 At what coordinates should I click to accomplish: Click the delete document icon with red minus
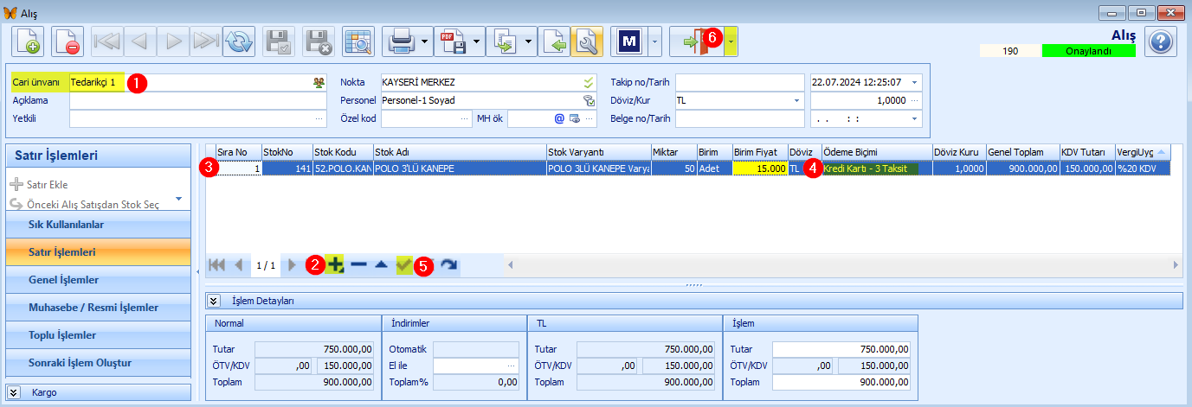click(67, 41)
